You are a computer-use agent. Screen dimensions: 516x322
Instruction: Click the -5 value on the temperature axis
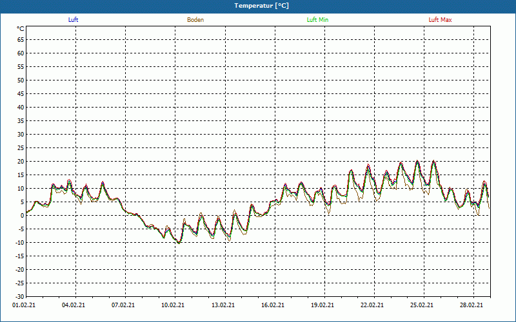[x=21, y=229]
